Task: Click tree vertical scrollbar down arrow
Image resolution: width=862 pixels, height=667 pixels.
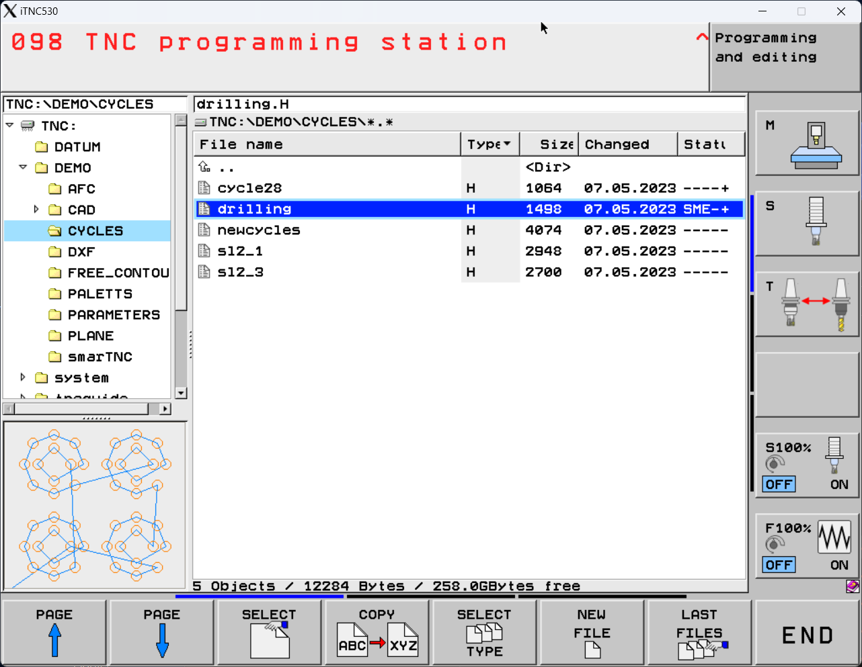Action: (181, 393)
